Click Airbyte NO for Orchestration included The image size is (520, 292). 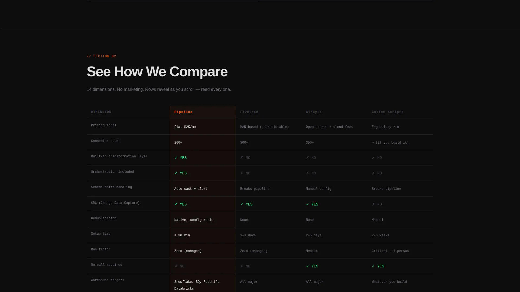311,173
